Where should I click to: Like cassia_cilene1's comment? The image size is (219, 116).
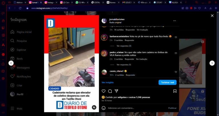pos(176,72)
